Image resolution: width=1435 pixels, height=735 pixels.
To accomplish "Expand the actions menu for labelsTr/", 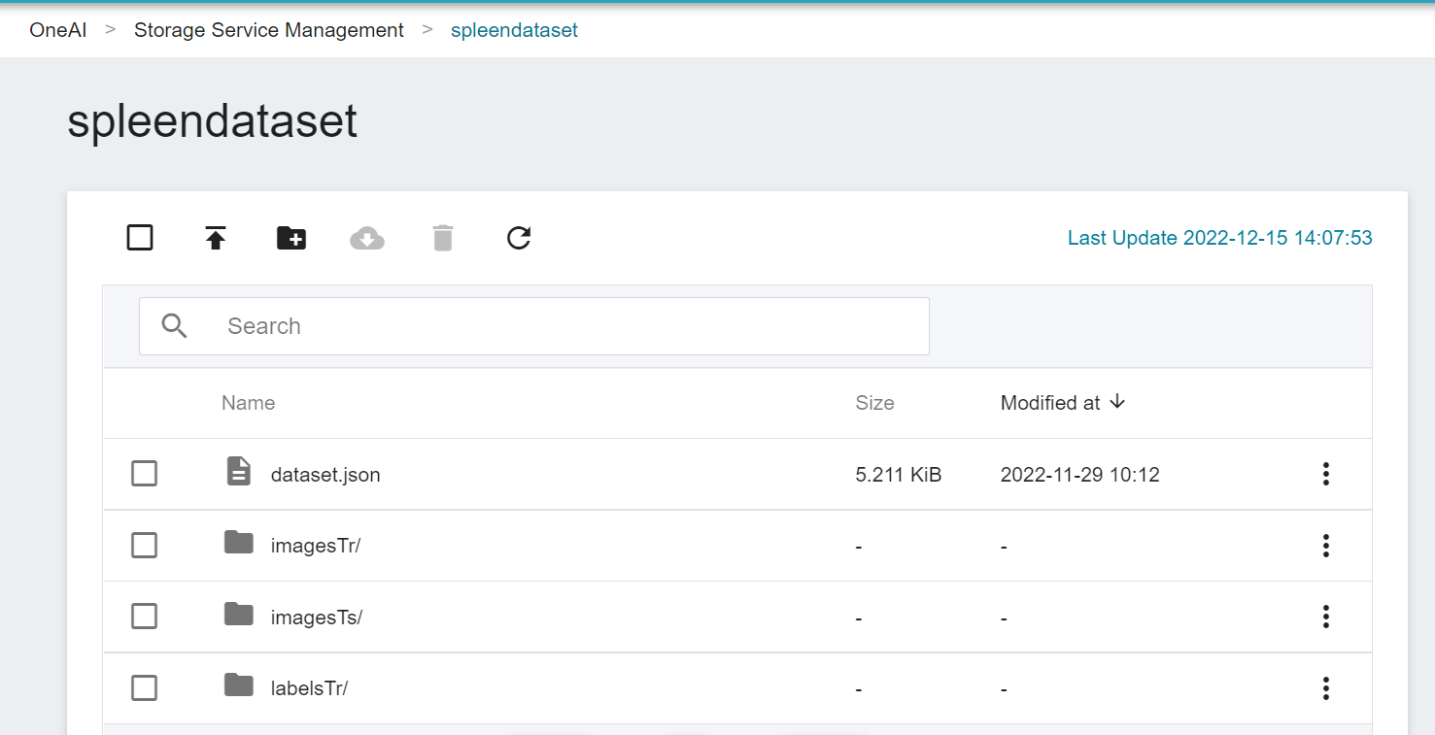I will click(x=1325, y=688).
